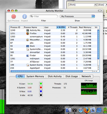This screenshot has height=114, width=107.
Task: Open the Disk Usage tab
Action: [72, 76]
